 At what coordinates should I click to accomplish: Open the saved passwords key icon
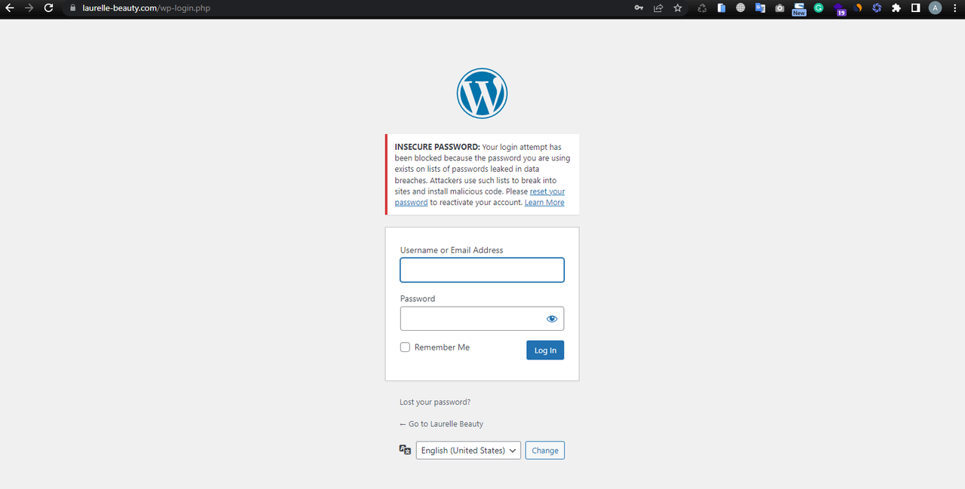tap(639, 8)
